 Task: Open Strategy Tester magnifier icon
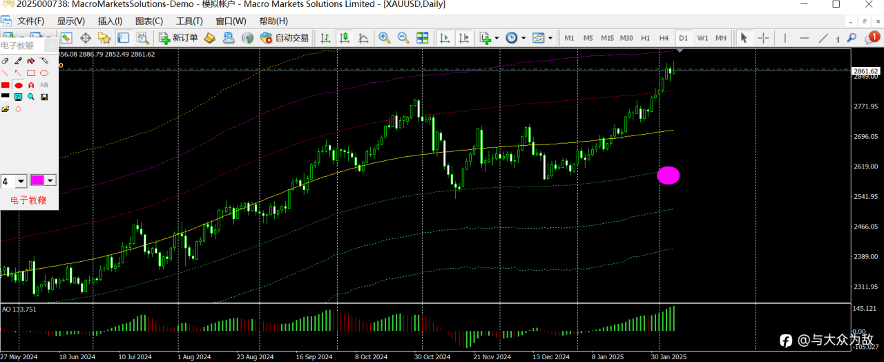[142, 38]
